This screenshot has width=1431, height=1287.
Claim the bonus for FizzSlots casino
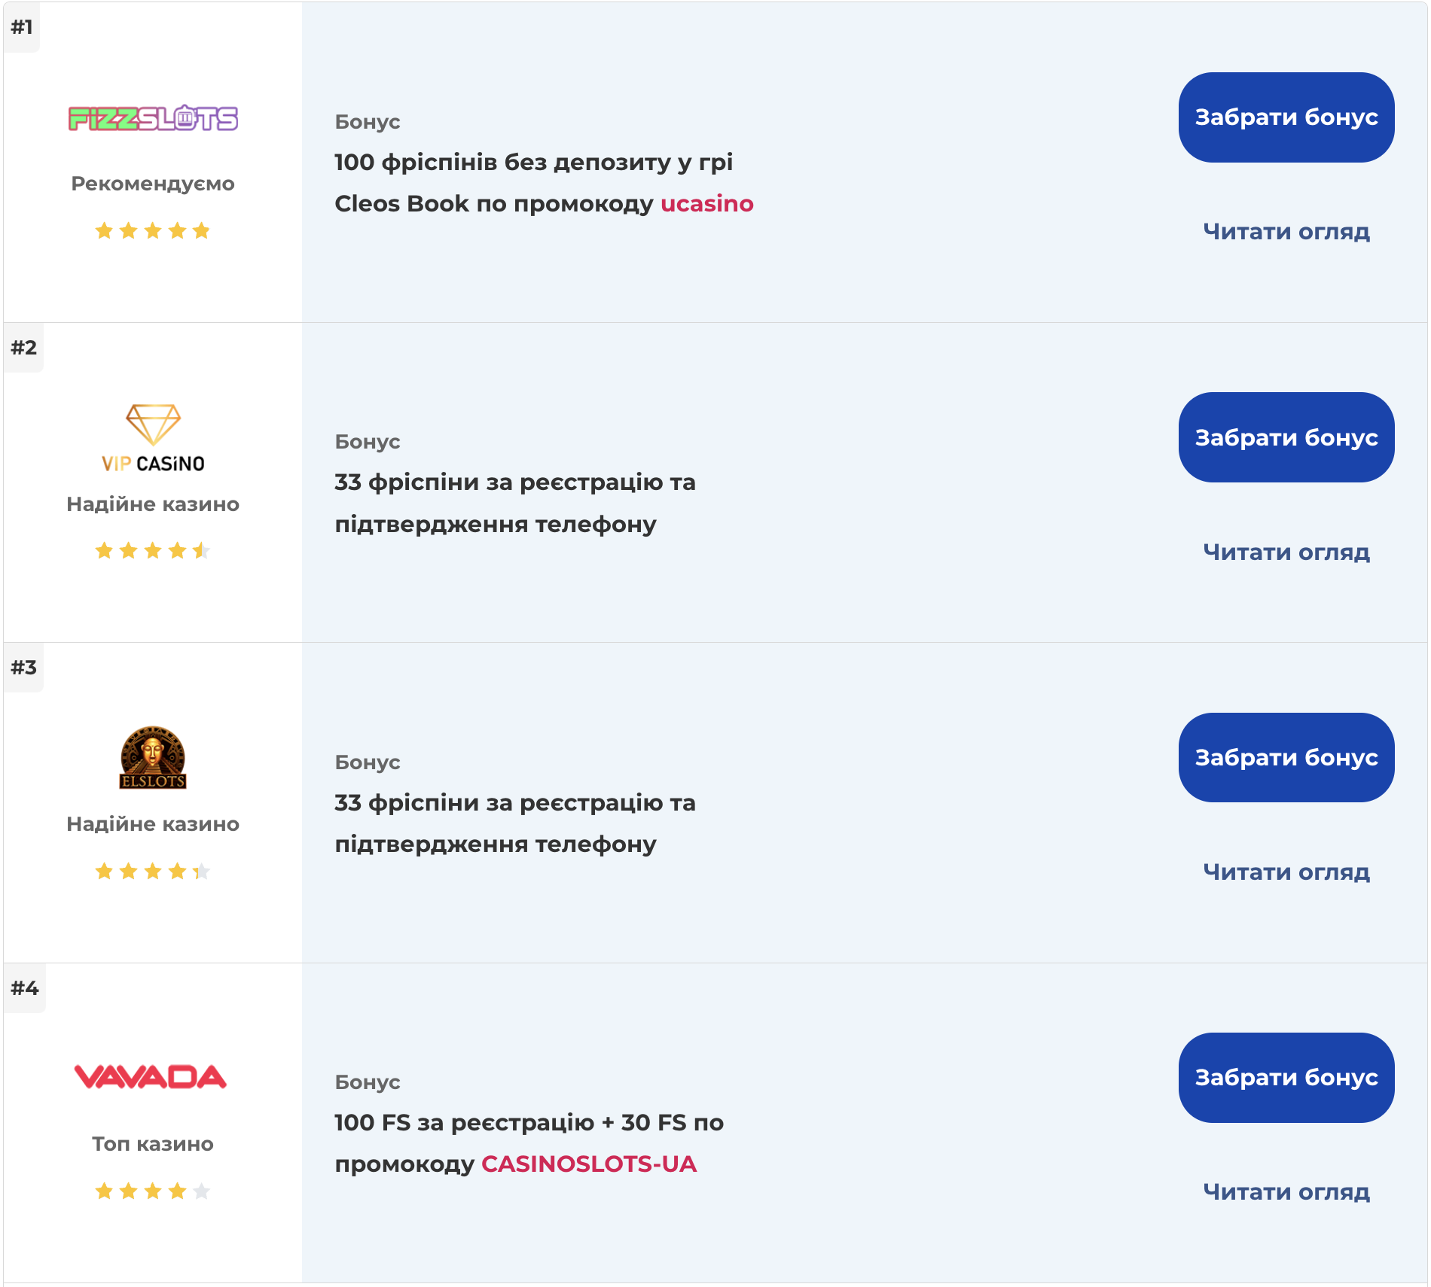pyautogui.click(x=1286, y=117)
